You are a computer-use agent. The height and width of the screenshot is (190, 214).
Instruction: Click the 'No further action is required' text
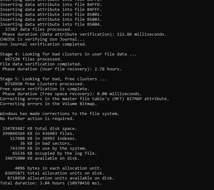(x=37, y=119)
